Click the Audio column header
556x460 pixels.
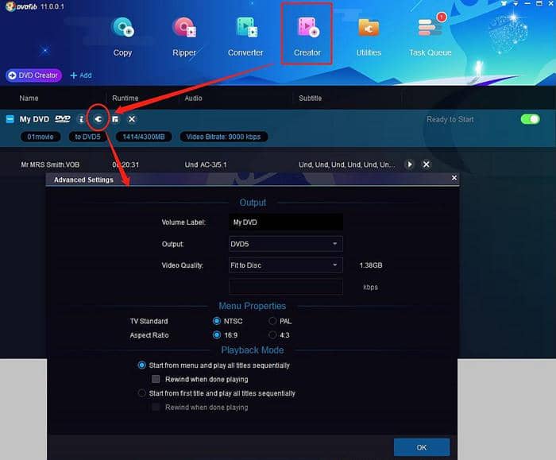(x=193, y=99)
